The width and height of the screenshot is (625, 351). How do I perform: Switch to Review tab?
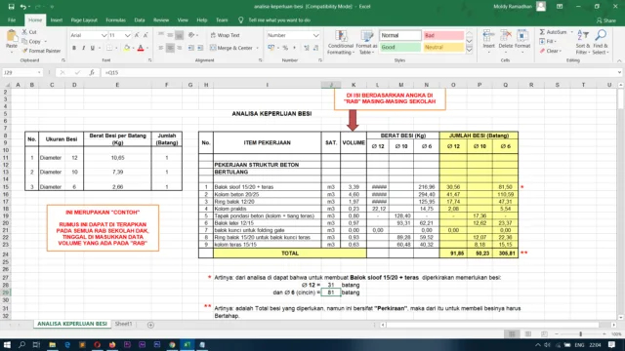click(161, 19)
